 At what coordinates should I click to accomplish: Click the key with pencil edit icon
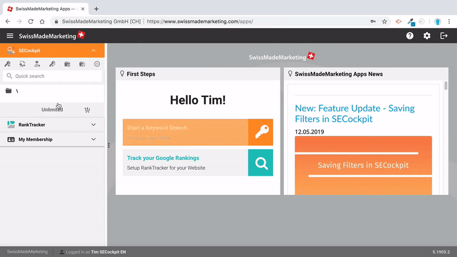[x=52, y=64]
